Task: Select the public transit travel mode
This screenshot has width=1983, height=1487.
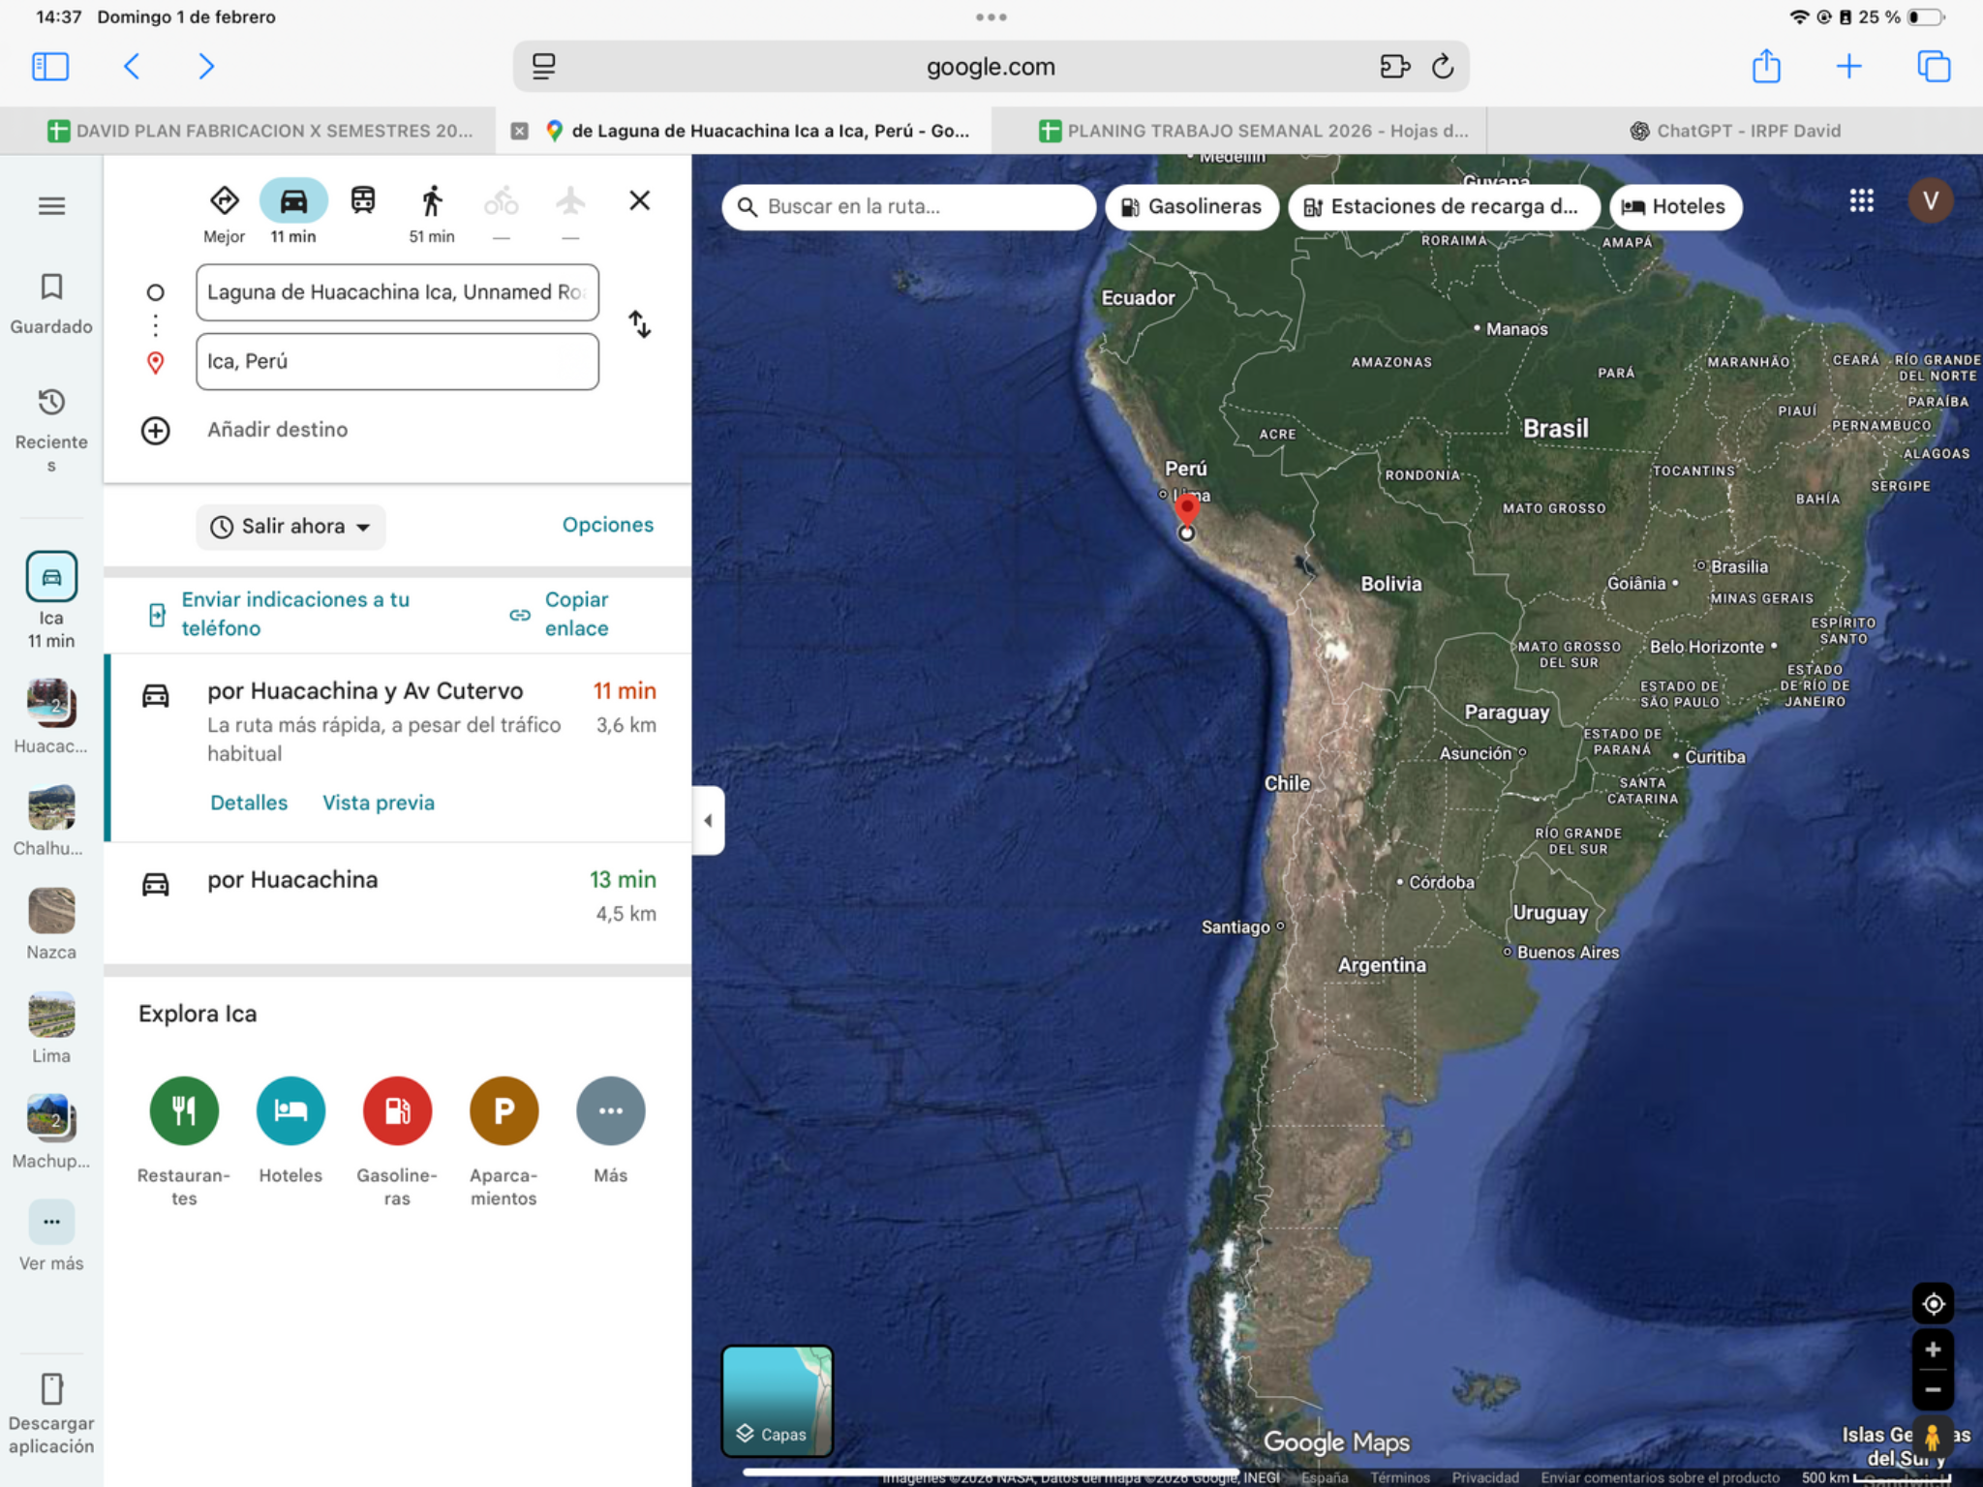Action: click(363, 200)
